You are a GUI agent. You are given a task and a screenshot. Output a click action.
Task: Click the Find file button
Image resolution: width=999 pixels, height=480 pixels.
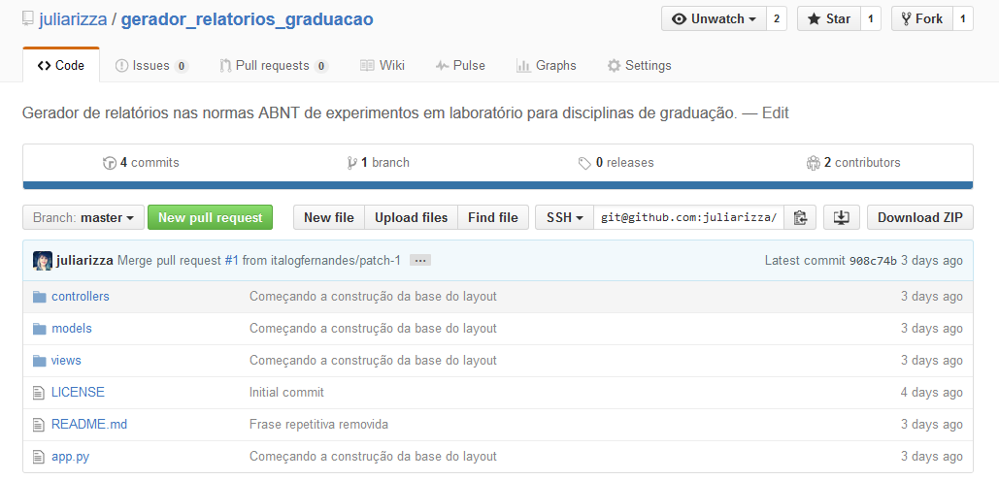pyautogui.click(x=493, y=218)
